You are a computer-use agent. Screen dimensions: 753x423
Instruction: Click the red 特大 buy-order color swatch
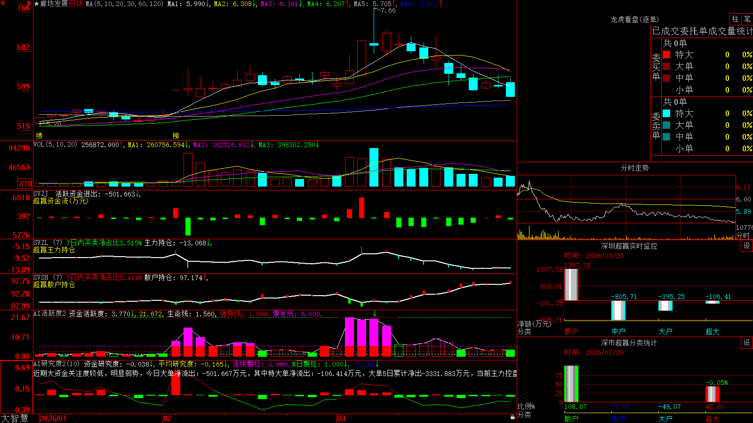pos(666,55)
